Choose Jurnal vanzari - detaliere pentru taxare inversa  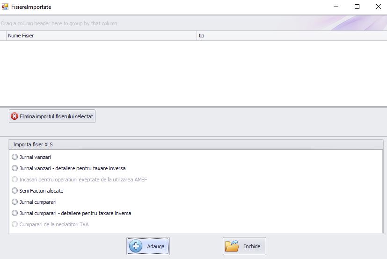(15, 168)
